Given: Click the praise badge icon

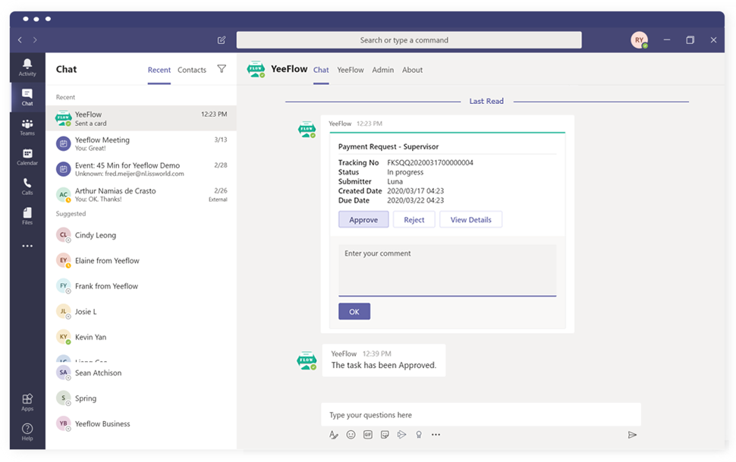Looking at the screenshot, I should point(419,435).
